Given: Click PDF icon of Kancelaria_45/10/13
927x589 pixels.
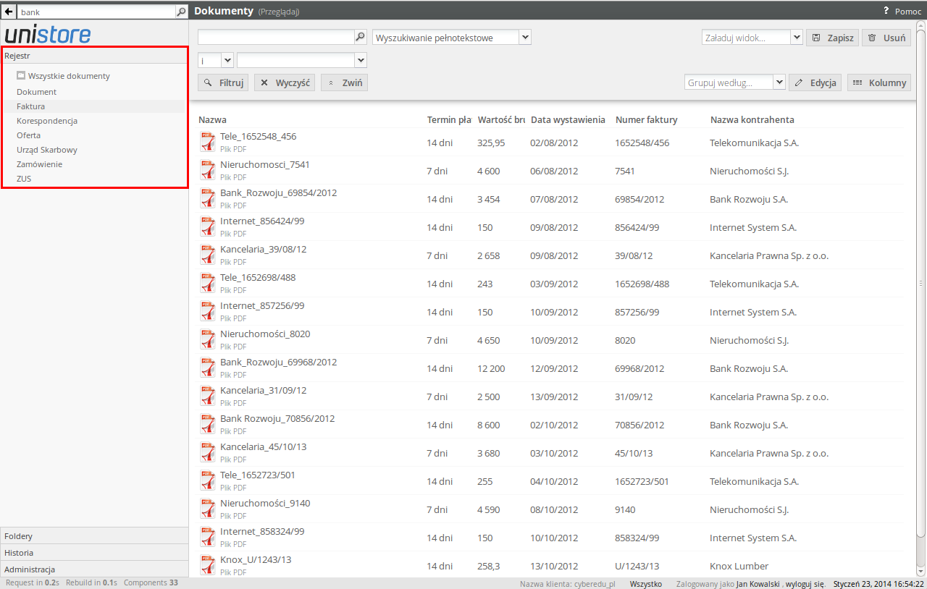Looking at the screenshot, I should pyautogui.click(x=208, y=452).
